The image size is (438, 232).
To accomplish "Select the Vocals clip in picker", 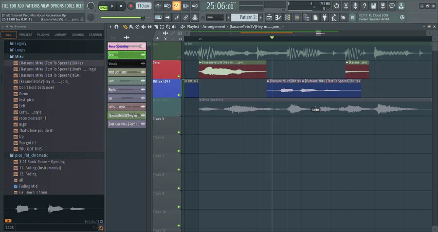I will [127, 64].
